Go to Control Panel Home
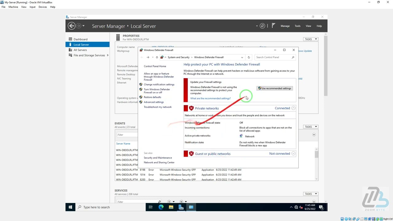 point(155,66)
